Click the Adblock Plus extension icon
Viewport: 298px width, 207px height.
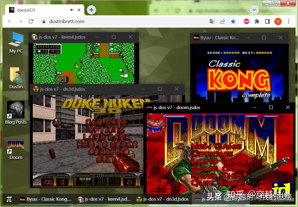246,21
